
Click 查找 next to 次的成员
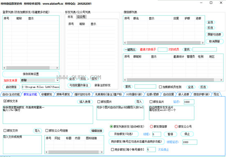(187, 49)
